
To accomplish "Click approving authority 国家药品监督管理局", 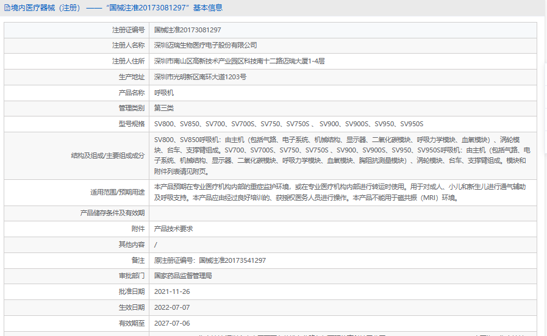I will [183, 276].
